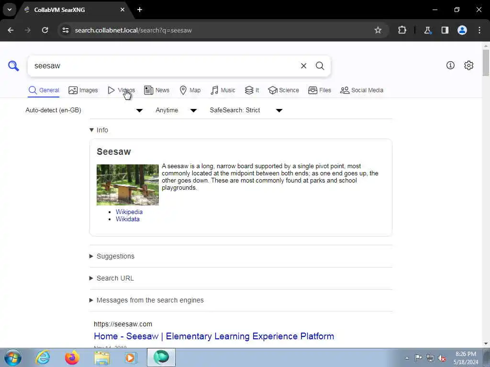Submit search with magnifier button
Screen dimensions: 490x367
[x=320, y=66]
